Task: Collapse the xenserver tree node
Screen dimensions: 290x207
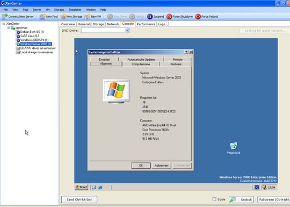Action: [x=9, y=28]
